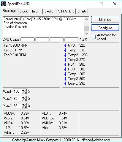
Task: Click the 'Found Intel(R) Core(TM) i5-2500K' log line
Action: [40, 19]
